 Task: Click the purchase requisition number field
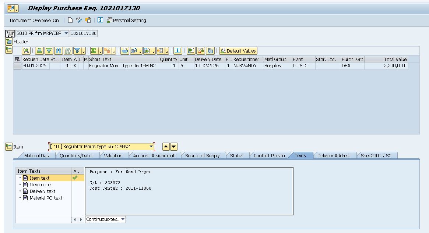[x=84, y=33]
